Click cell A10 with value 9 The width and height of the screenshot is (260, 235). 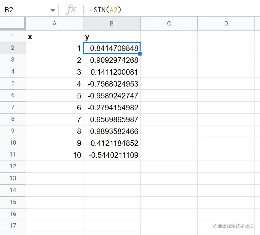55,143
